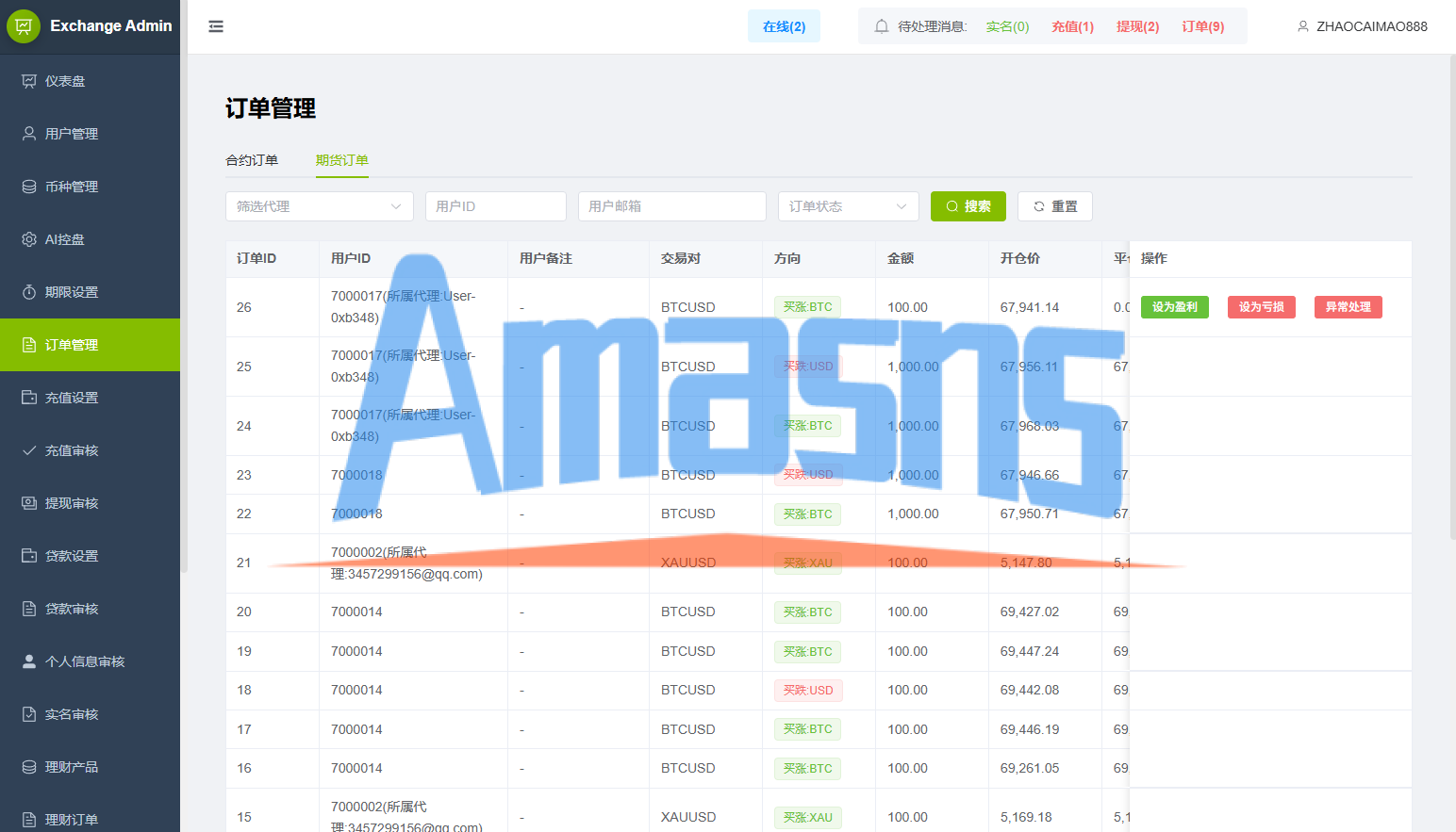The height and width of the screenshot is (832, 1456).
Task: Click 设为亏损 for order 26
Action: pyautogui.click(x=1262, y=307)
